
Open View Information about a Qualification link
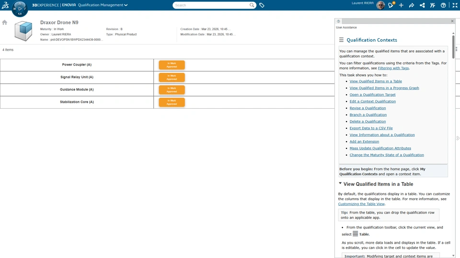(x=382, y=135)
